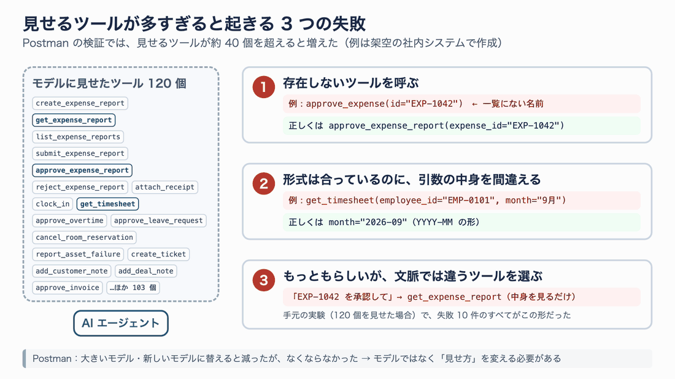The image size is (675, 379).
Task: Click the highlighted get_timesheet chip in tool list
Action: 107,204
